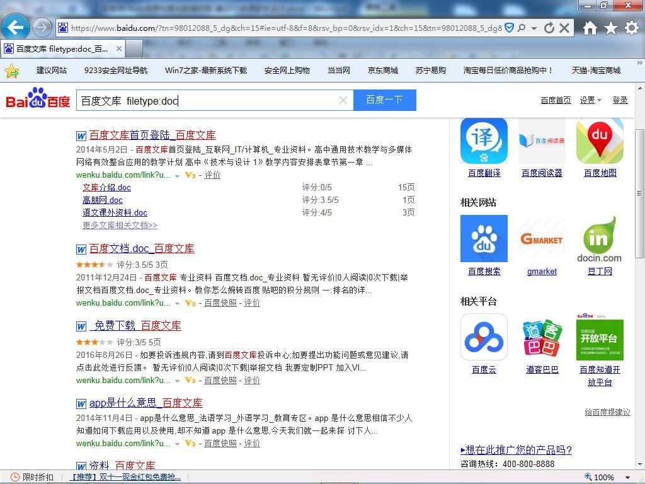
Task: Open the 建议网站 favorites bar item
Action: [52, 71]
